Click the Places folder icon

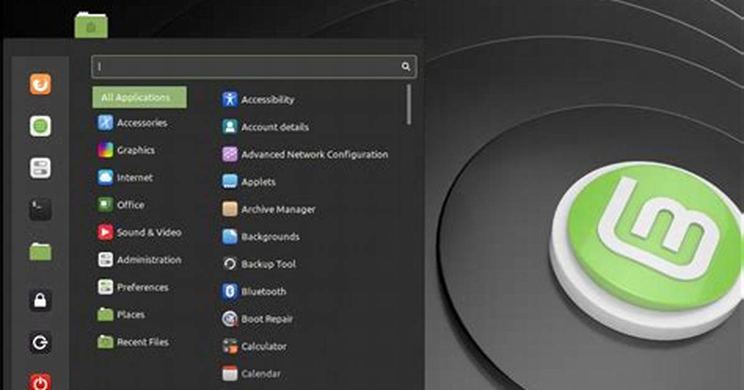(x=105, y=314)
